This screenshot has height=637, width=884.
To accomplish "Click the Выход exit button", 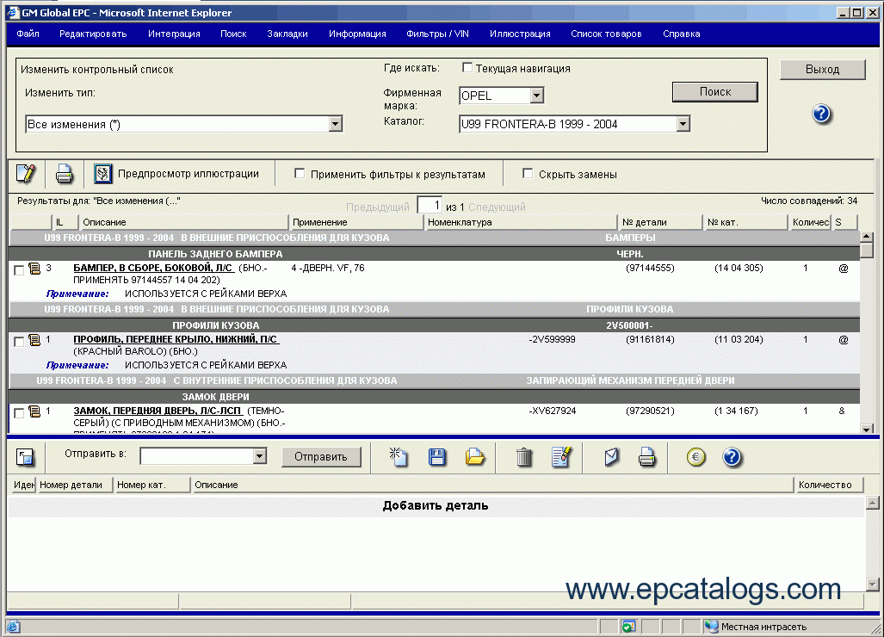I will point(823,70).
